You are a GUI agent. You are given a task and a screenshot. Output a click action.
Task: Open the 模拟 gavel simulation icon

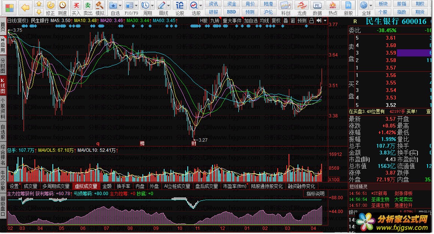click(x=99, y=5)
